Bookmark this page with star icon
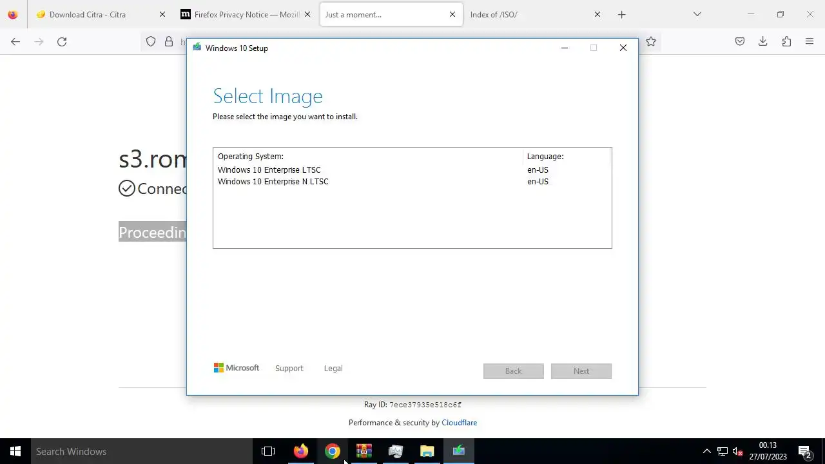Image resolution: width=825 pixels, height=464 pixels. click(651, 42)
